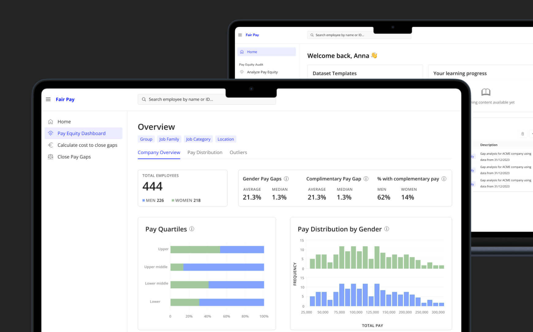The image size is (533, 332).
Task: Open the hamburger menu beside Fair Pay
Action: click(x=48, y=99)
